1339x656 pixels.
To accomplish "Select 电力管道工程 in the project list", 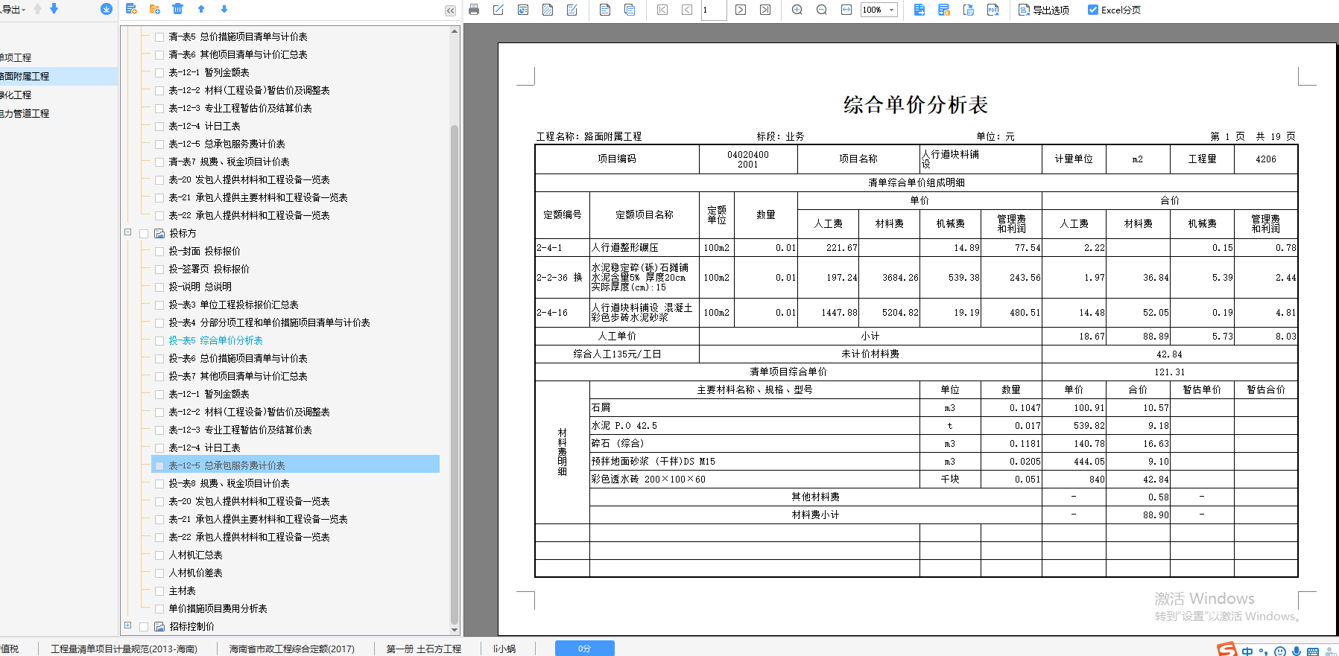I will [x=25, y=113].
